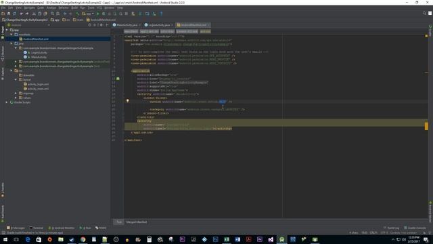This screenshot has width=433, height=244.
Task: Select activity_main.xml in the project tree
Action: click(38, 89)
